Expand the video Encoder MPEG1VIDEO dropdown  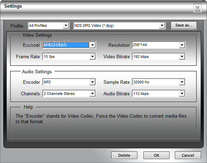click(92, 45)
